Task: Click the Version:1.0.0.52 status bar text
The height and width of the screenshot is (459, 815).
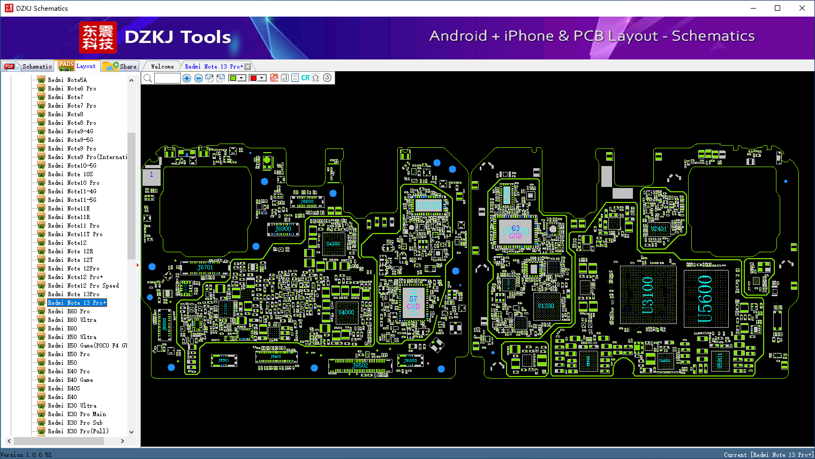Action: coord(26,455)
